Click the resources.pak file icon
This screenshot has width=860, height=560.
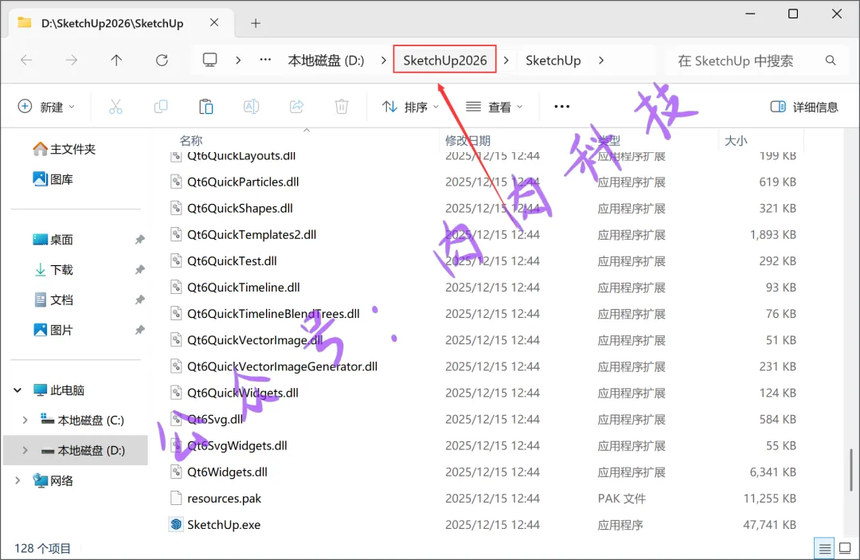pyautogui.click(x=176, y=498)
